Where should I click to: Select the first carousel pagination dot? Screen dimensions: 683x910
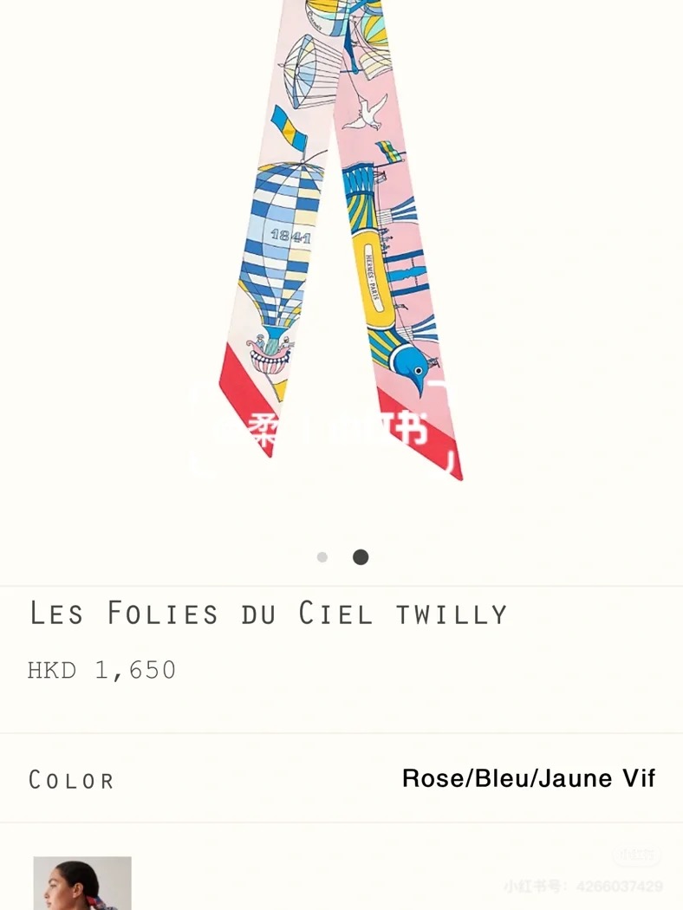(322, 557)
